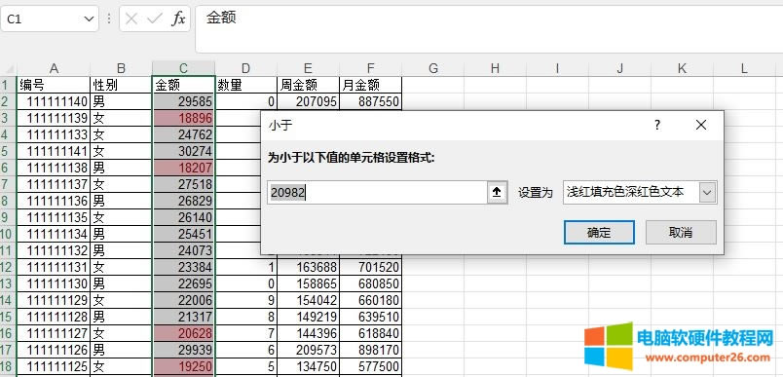
Task: Click cell with value 30274
Action: point(183,151)
